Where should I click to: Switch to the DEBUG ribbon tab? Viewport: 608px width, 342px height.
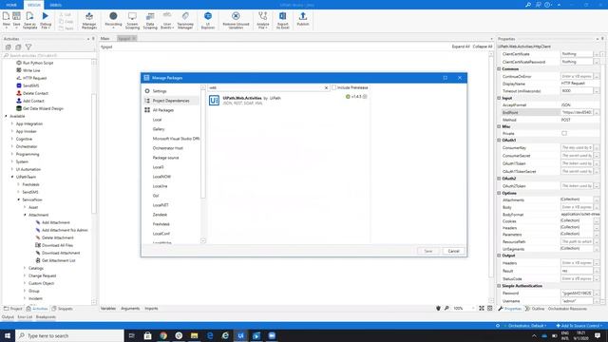(x=55, y=5)
